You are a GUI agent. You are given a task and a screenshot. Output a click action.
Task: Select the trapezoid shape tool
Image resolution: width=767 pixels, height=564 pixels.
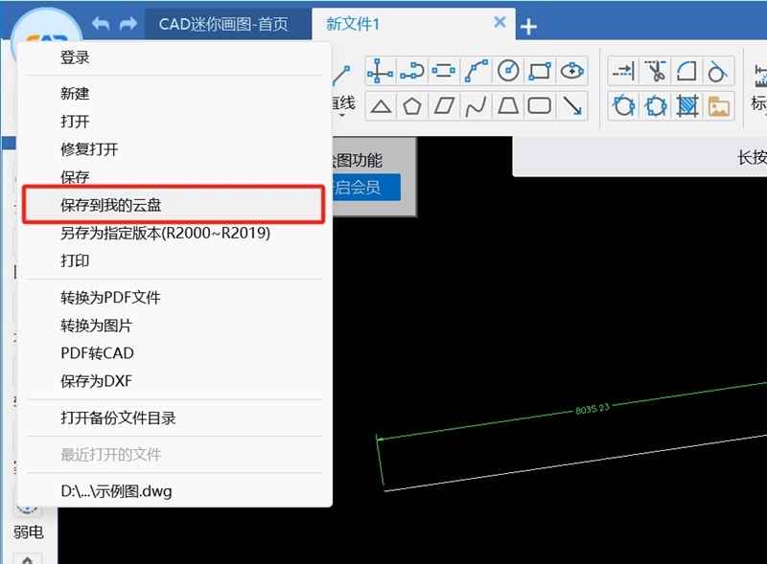tap(505, 107)
